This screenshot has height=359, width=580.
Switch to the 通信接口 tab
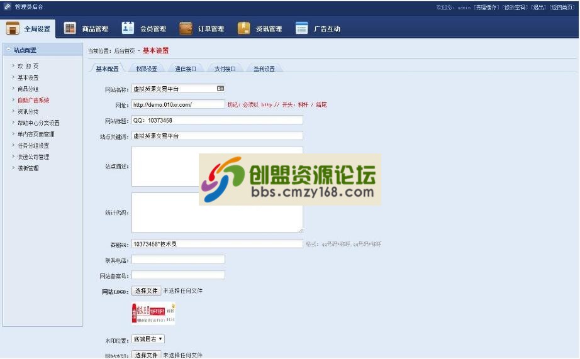coord(186,69)
